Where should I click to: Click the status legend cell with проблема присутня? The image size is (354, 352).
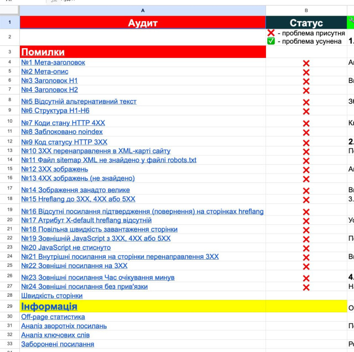click(x=306, y=37)
